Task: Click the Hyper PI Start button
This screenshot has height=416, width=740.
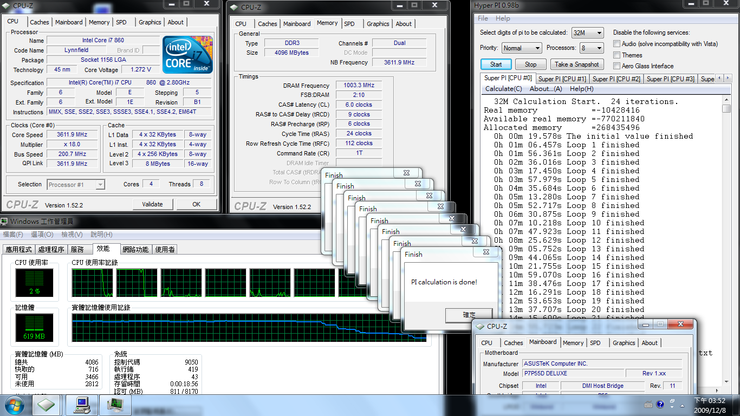Action: (x=496, y=64)
